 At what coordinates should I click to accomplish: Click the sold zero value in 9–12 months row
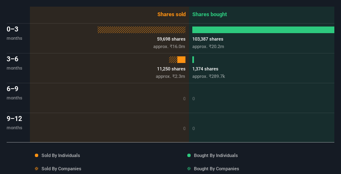point(184,128)
